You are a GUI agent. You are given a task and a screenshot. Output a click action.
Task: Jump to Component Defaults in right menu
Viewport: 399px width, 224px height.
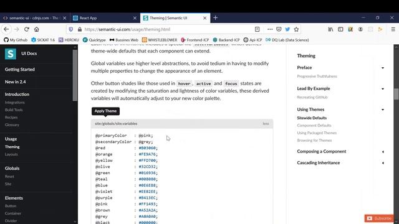pos(314,126)
